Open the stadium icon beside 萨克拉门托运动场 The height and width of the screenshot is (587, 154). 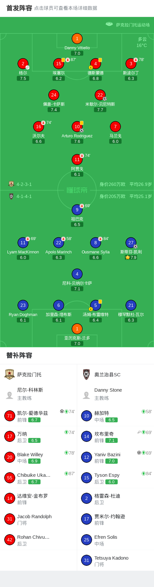click(109, 24)
